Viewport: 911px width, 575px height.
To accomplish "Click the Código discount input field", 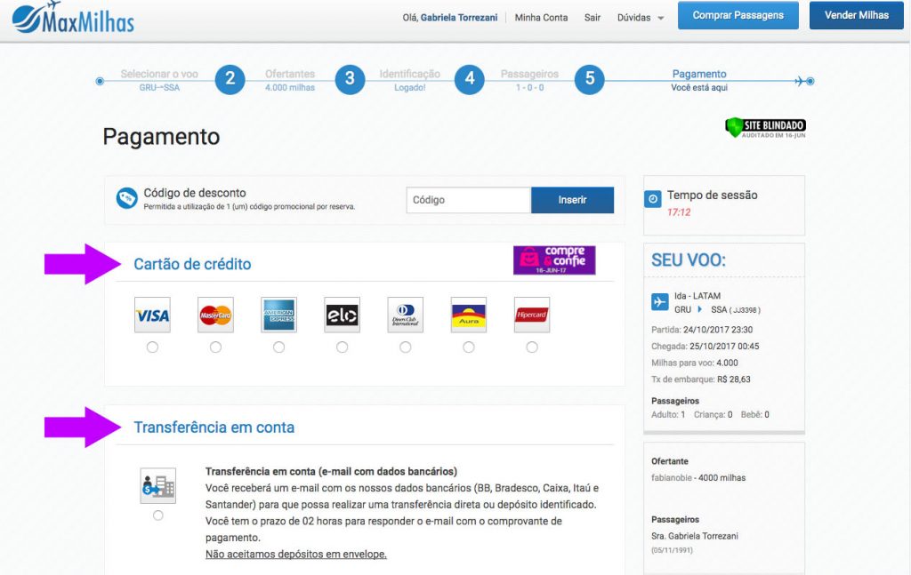I will pyautogui.click(x=468, y=200).
